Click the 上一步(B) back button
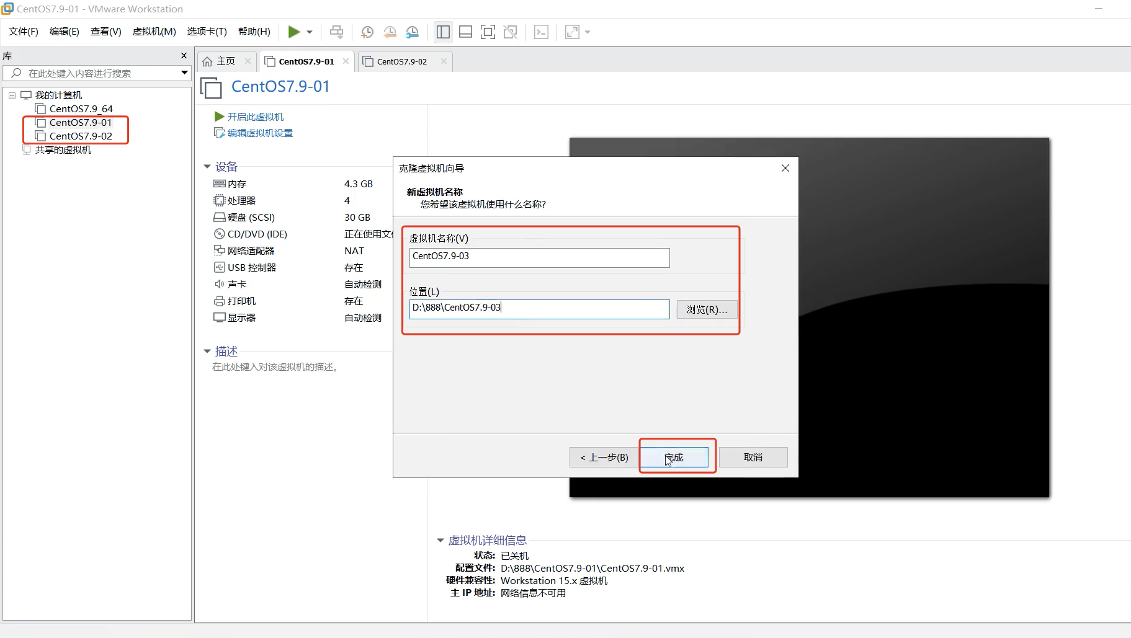This screenshot has width=1131, height=638. point(604,458)
